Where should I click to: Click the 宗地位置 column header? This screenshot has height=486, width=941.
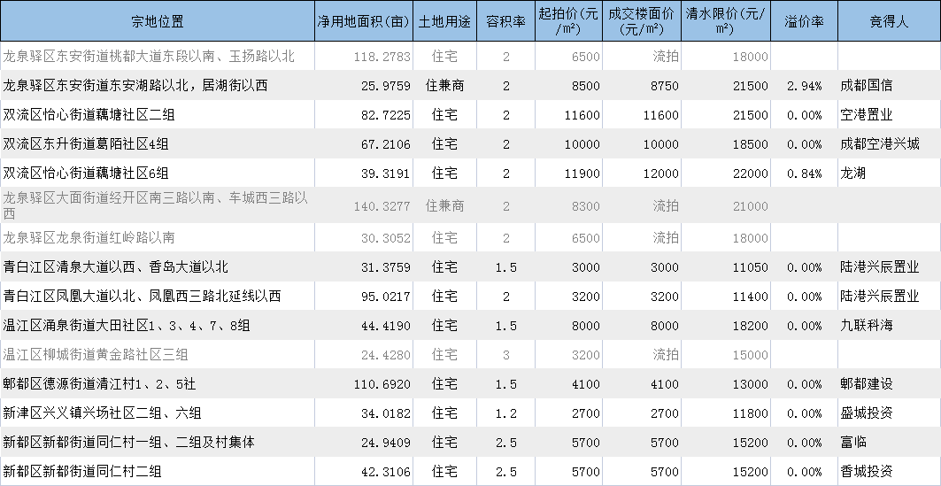[158, 21]
